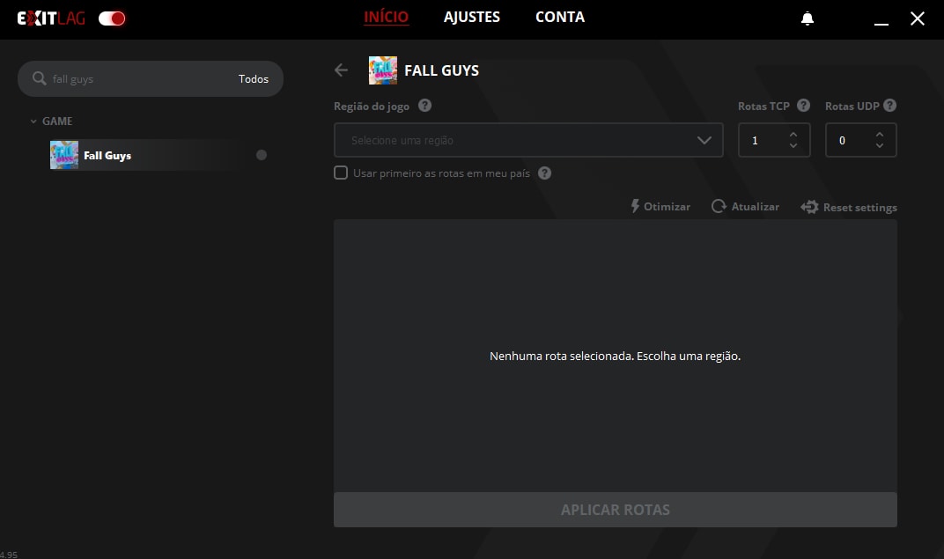Click the magnifier search icon

(39, 78)
